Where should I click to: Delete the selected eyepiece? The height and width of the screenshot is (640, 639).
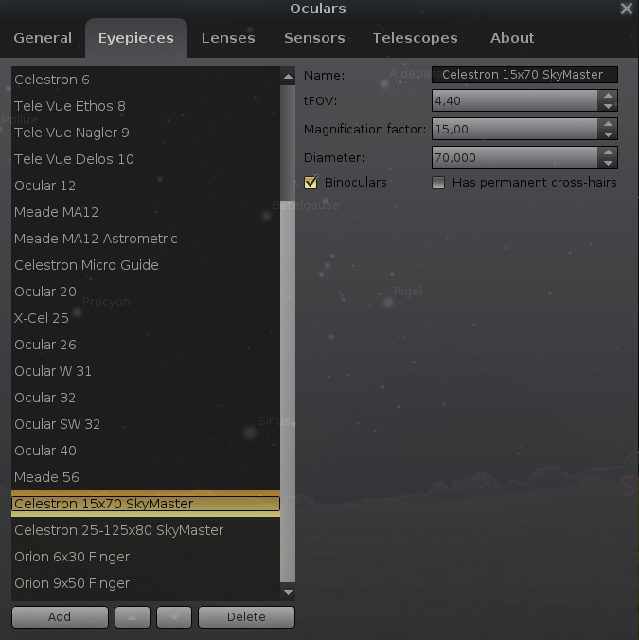click(x=246, y=617)
